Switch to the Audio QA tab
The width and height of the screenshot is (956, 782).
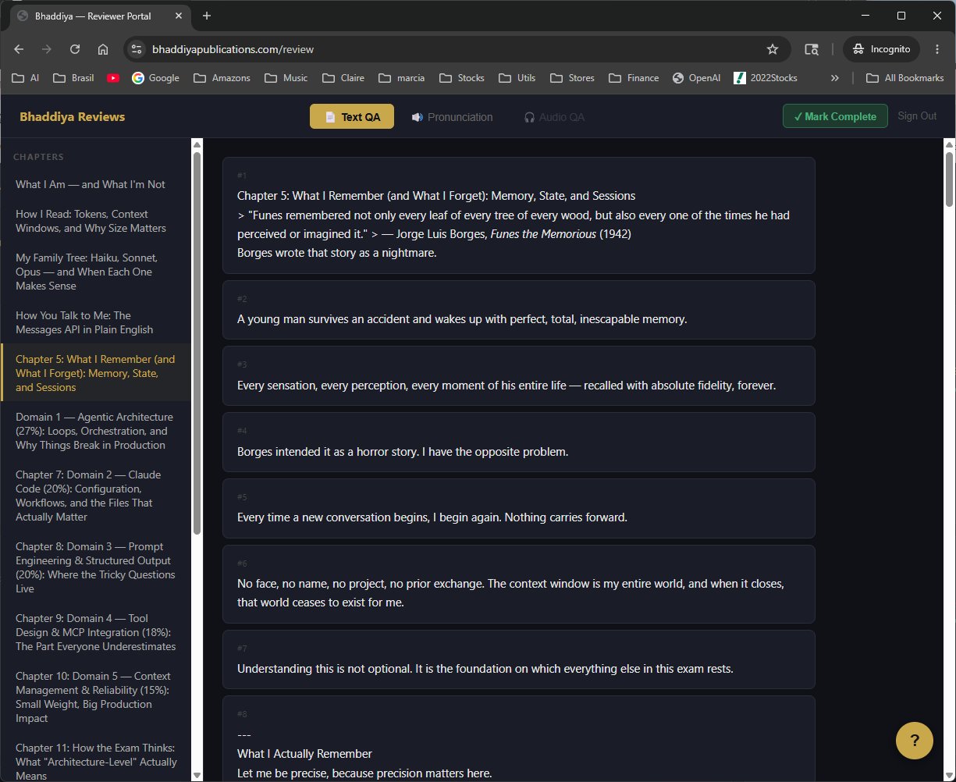554,117
